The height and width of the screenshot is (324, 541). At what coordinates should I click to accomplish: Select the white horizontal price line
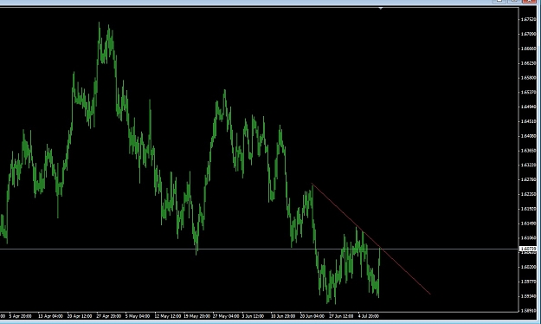[x=260, y=249]
